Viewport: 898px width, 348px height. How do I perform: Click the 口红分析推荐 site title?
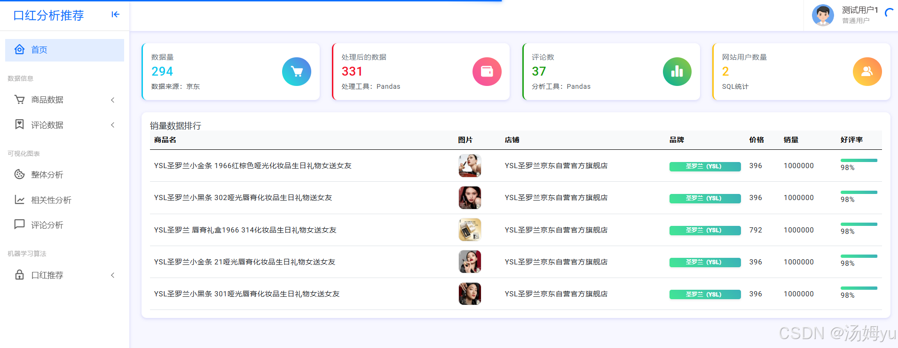coord(48,15)
